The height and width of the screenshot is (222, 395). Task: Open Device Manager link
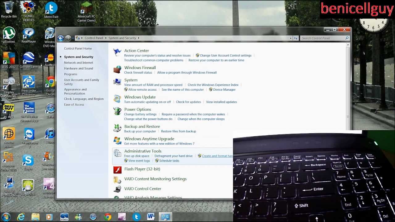pyautogui.click(x=224, y=90)
